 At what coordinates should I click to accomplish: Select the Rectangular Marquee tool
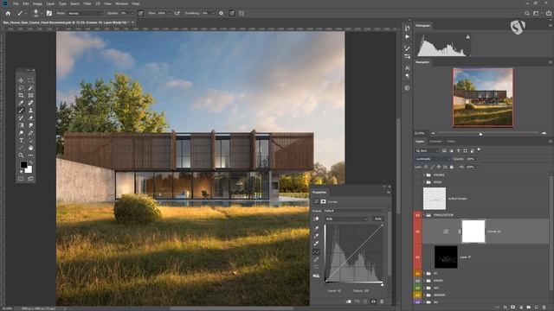point(30,80)
